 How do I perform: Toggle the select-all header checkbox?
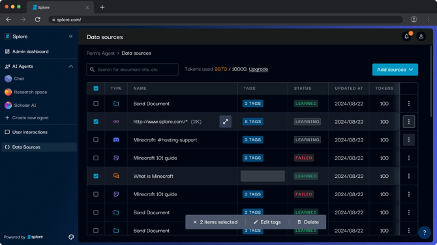tap(96, 88)
